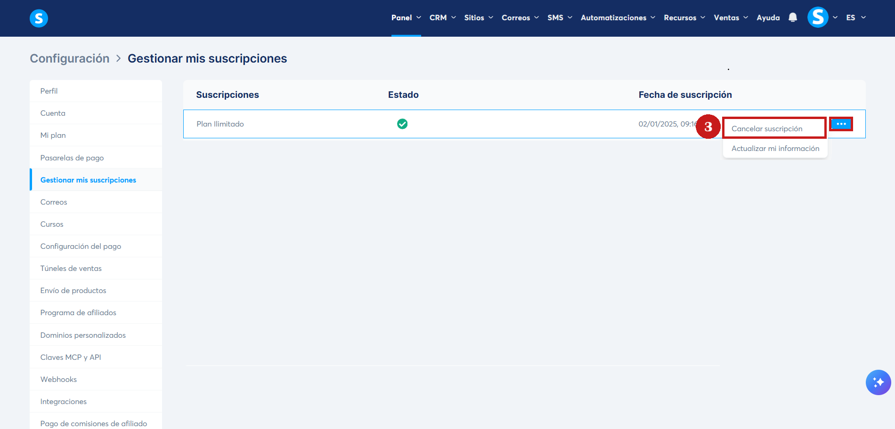The width and height of the screenshot is (895, 429).
Task: Choose Actualizar mi información option
Action: click(775, 149)
